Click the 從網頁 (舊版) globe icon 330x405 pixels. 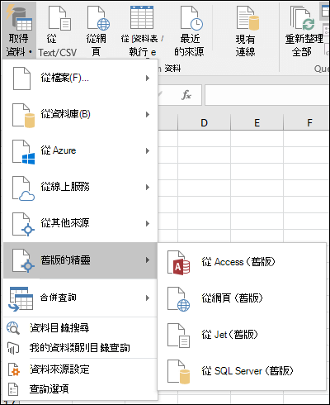[179, 299]
